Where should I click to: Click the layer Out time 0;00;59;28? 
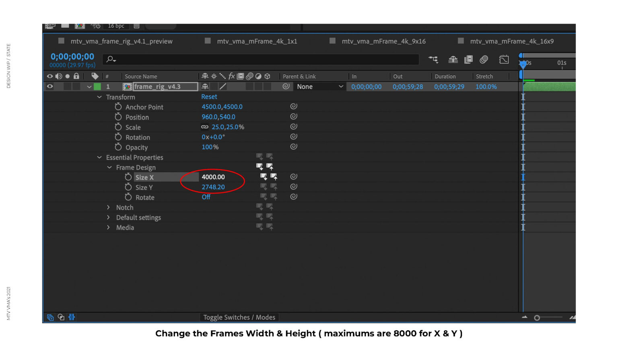[x=408, y=87]
